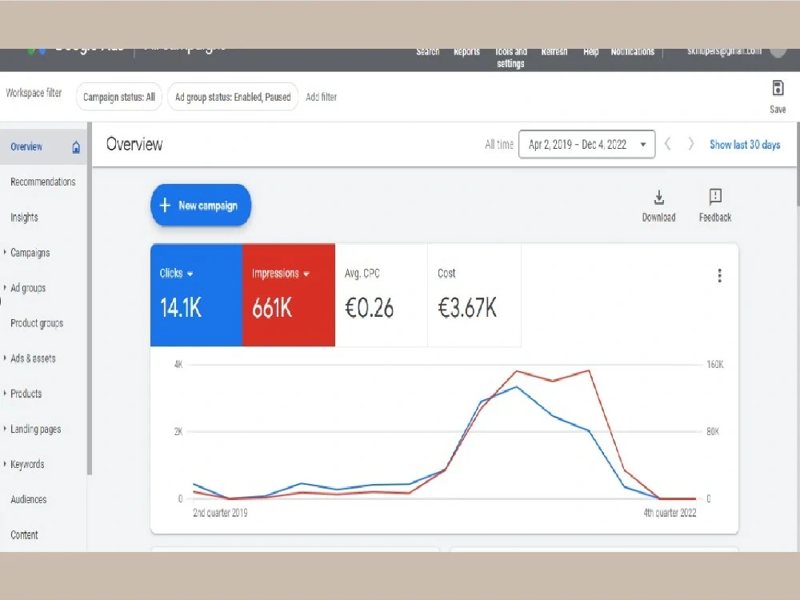
Task: Click Add filter
Action: coord(321,97)
